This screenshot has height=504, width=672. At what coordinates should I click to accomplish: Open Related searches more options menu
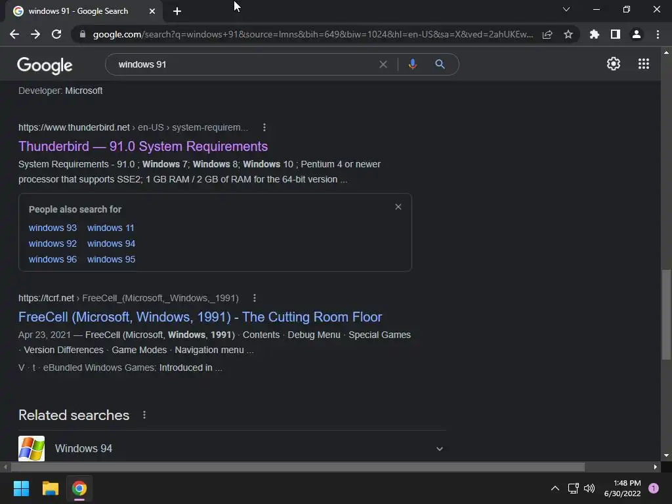144,415
